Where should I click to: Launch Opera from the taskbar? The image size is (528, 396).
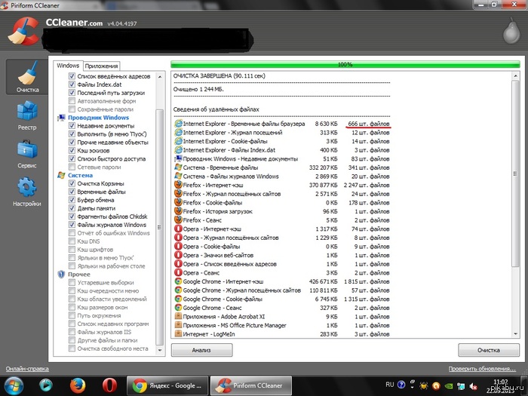point(109,385)
